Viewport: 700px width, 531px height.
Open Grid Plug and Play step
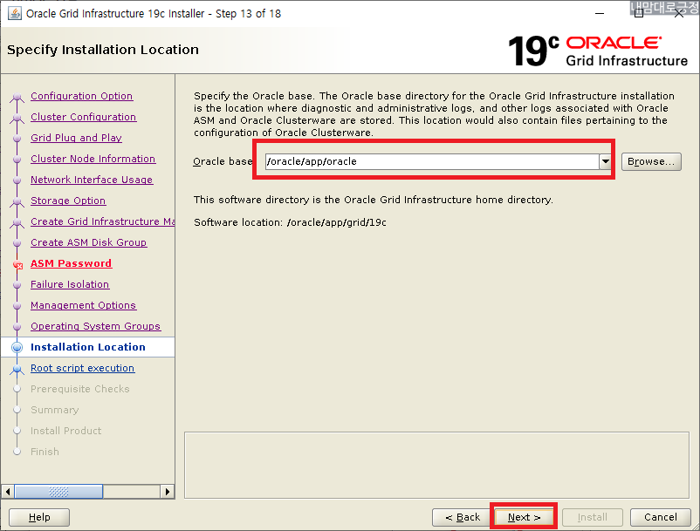(76, 138)
